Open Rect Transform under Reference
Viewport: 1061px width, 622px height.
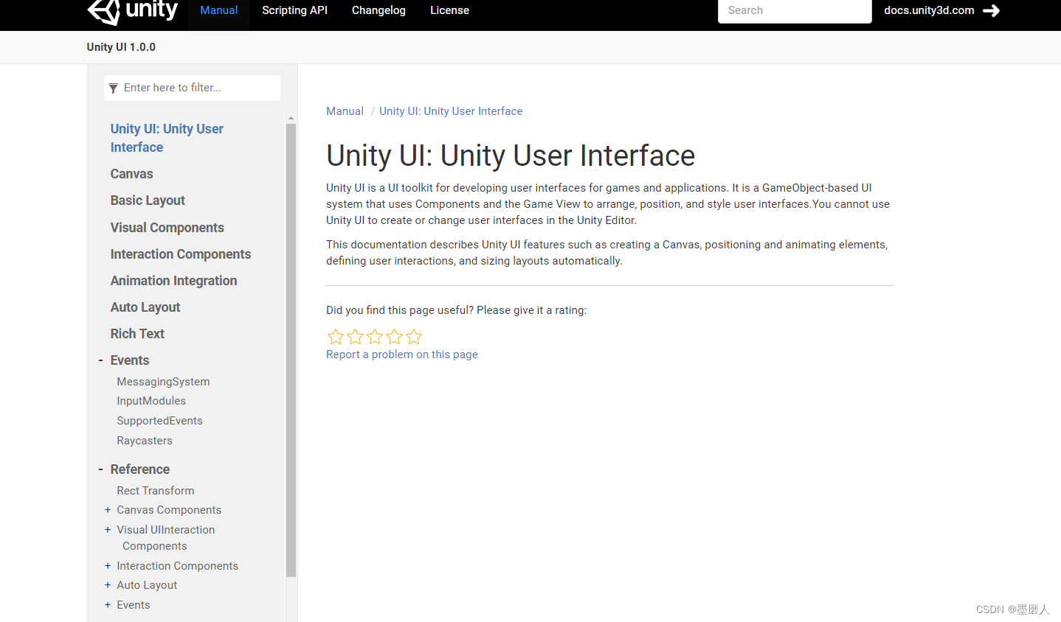[x=156, y=491]
